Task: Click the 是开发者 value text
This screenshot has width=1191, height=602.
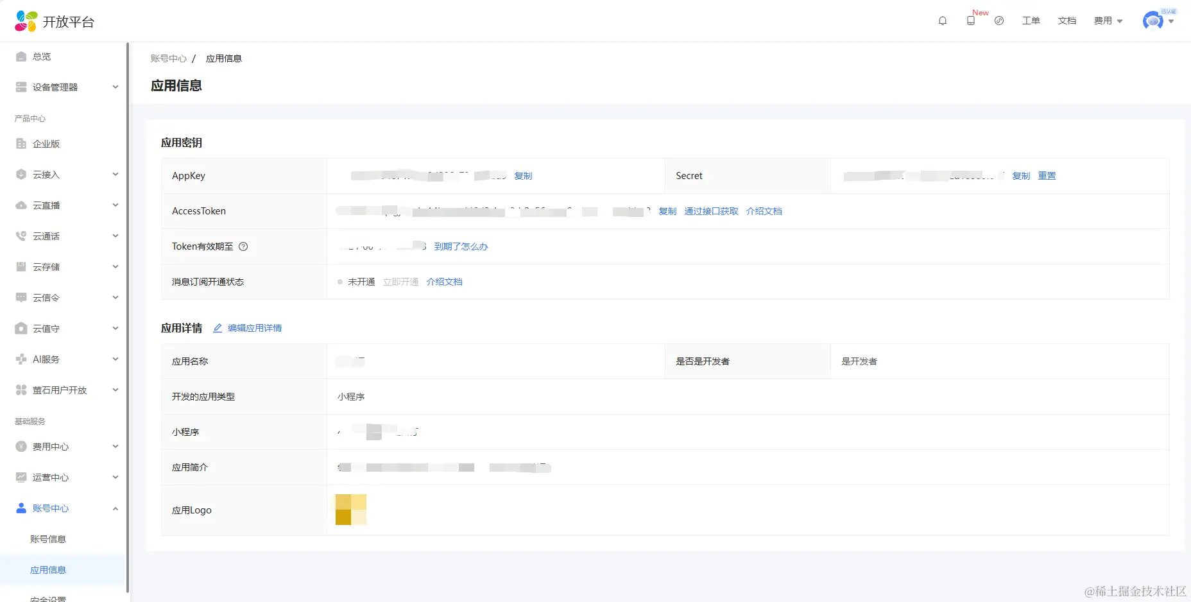Action: pos(859,361)
